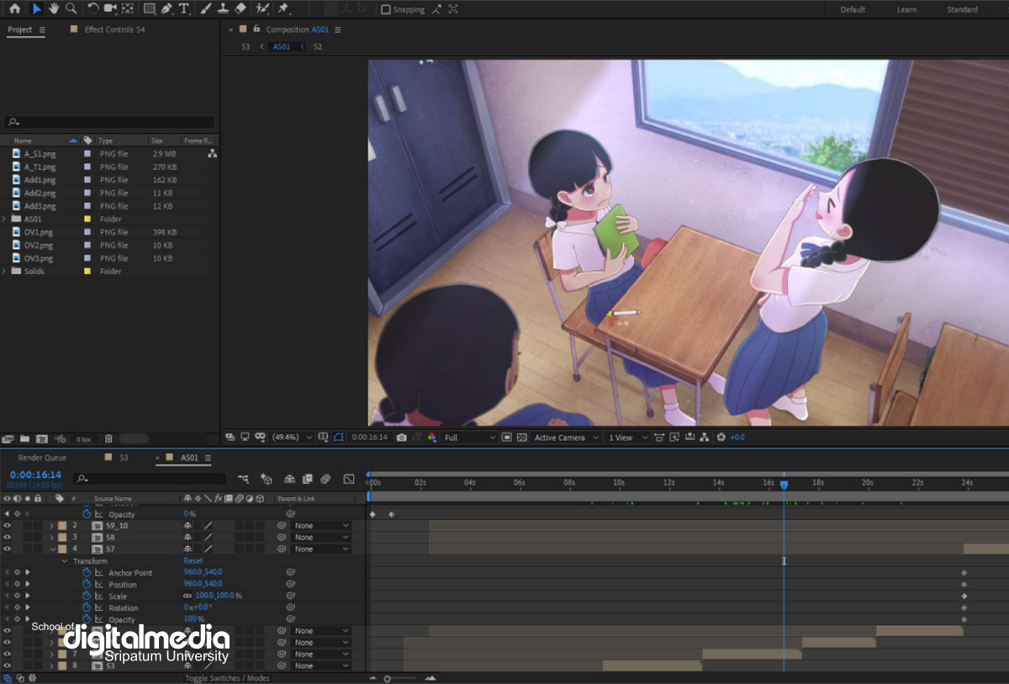Click the Project panel search field
The width and height of the screenshot is (1009, 684).
(x=108, y=122)
